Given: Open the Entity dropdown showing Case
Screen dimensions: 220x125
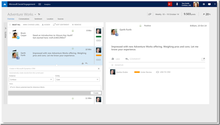Looking at the screenshot, I should [78, 79].
